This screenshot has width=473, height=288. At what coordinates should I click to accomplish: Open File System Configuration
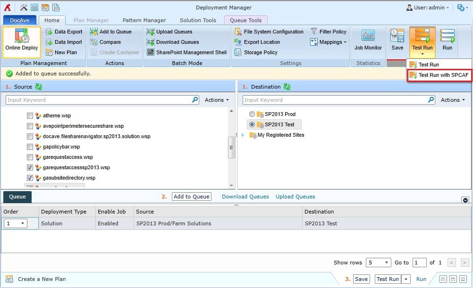pyautogui.click(x=269, y=32)
